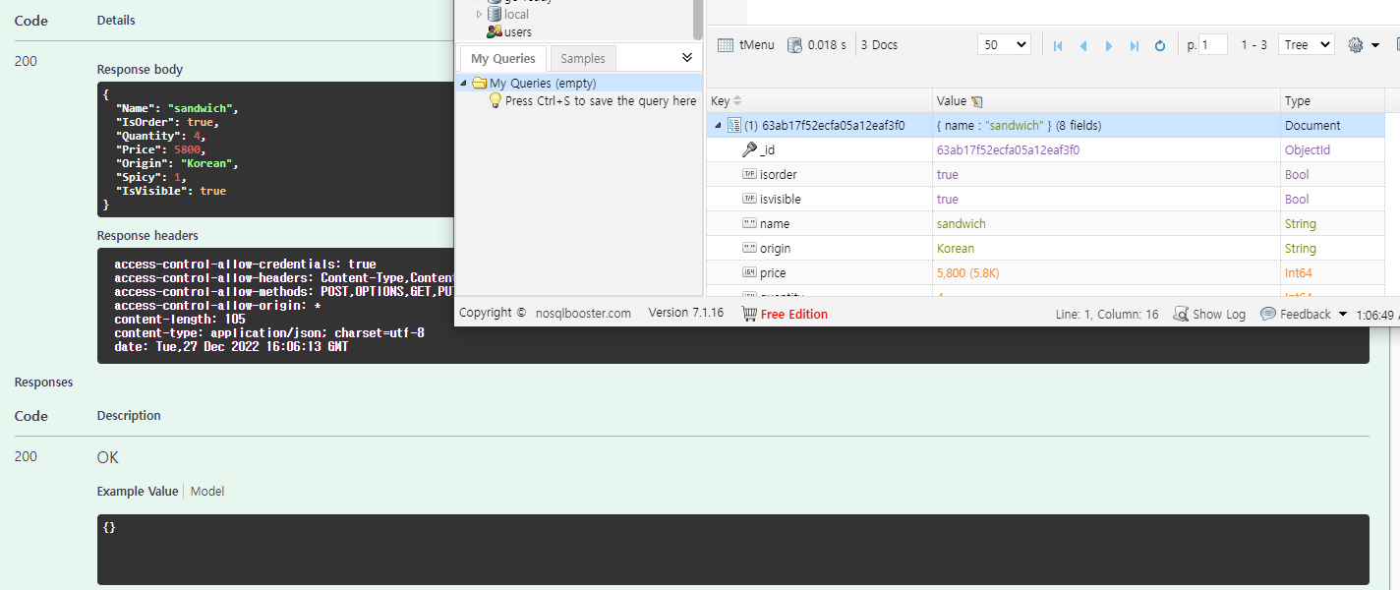The height and width of the screenshot is (590, 1400).
Task: Click Line: 1, Column: 16 status
Action: click(x=1107, y=315)
